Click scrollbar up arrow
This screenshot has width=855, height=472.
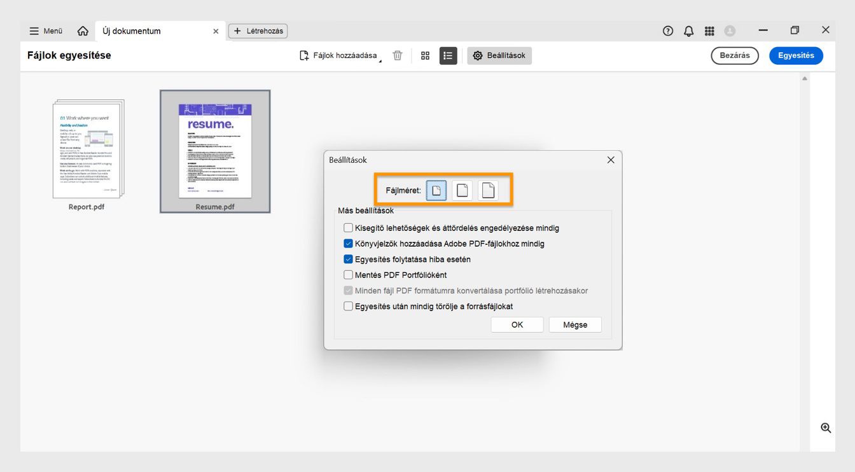click(805, 79)
